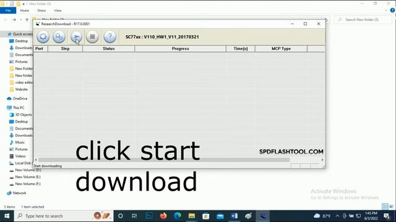Click the horizontal scrollbar right arrow in ResearchDownload

pos(322,160)
